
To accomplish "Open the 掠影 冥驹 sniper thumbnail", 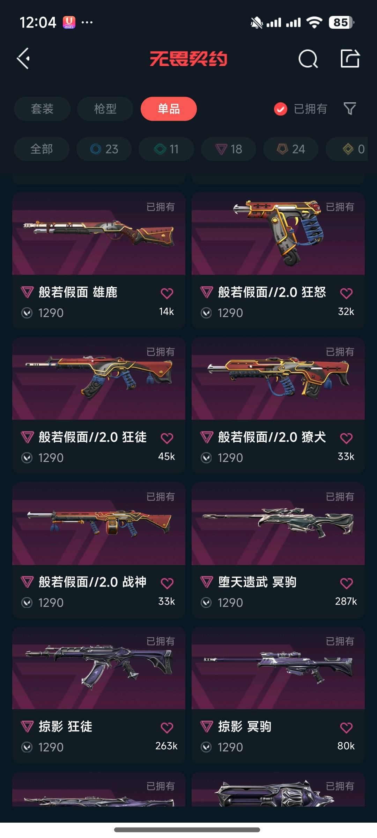I will coord(278,668).
